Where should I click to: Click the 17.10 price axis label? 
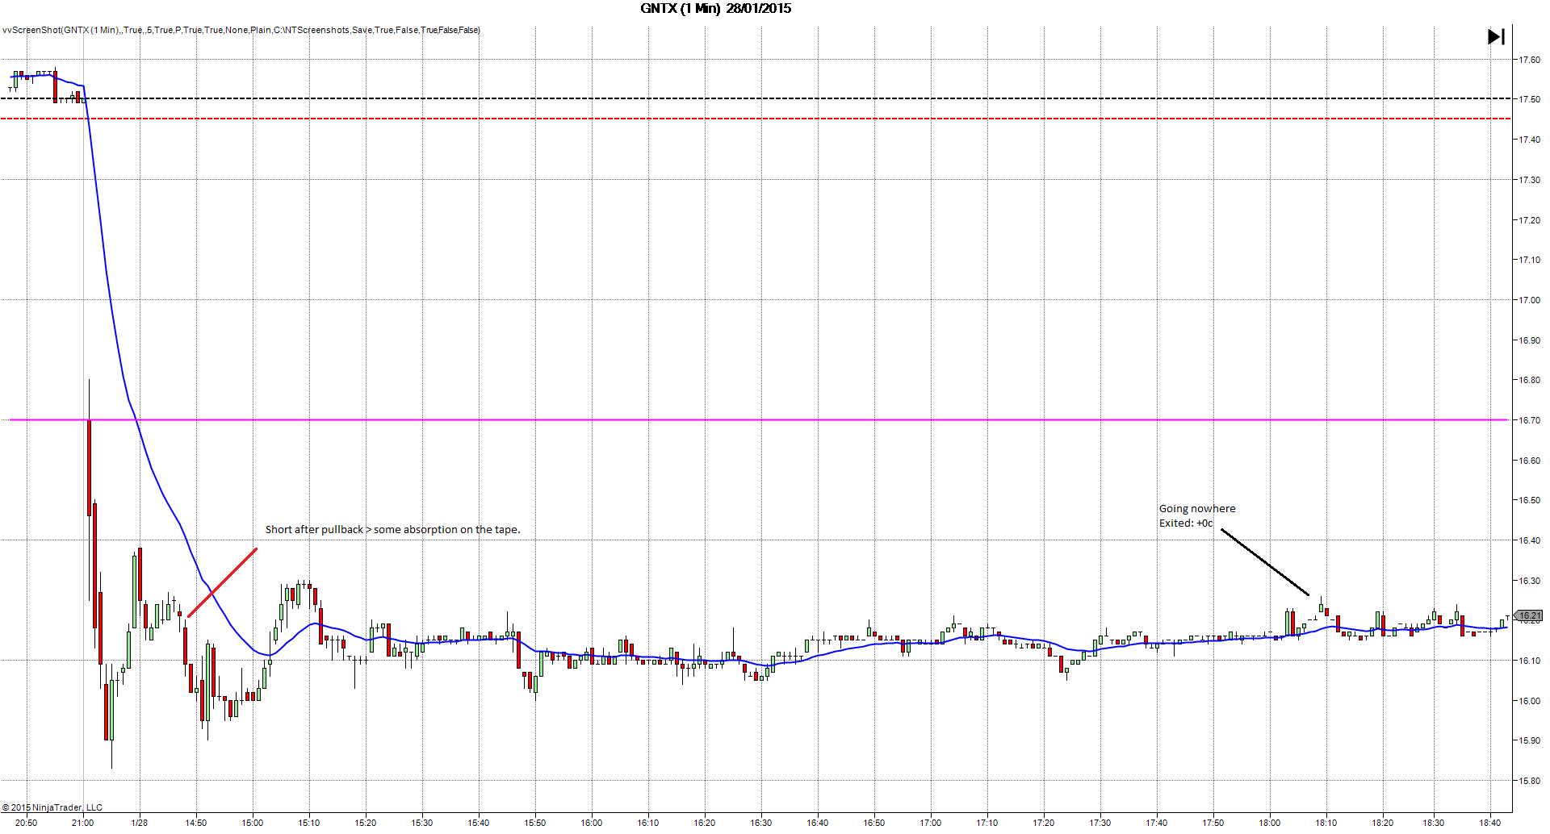tap(1530, 260)
